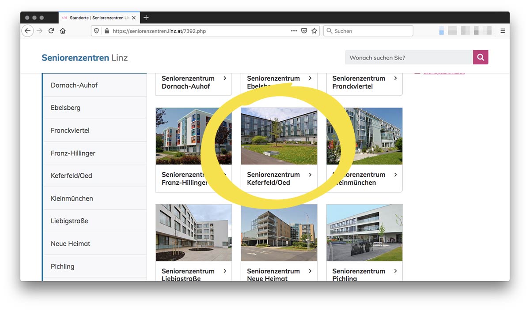Select Franz-Hillinger in the sidebar menu
The image size is (530, 310).
pos(73,153)
